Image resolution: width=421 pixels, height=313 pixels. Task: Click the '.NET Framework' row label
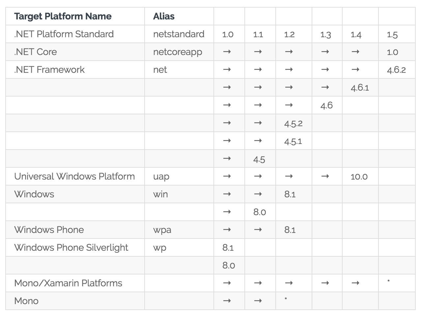click(49, 70)
